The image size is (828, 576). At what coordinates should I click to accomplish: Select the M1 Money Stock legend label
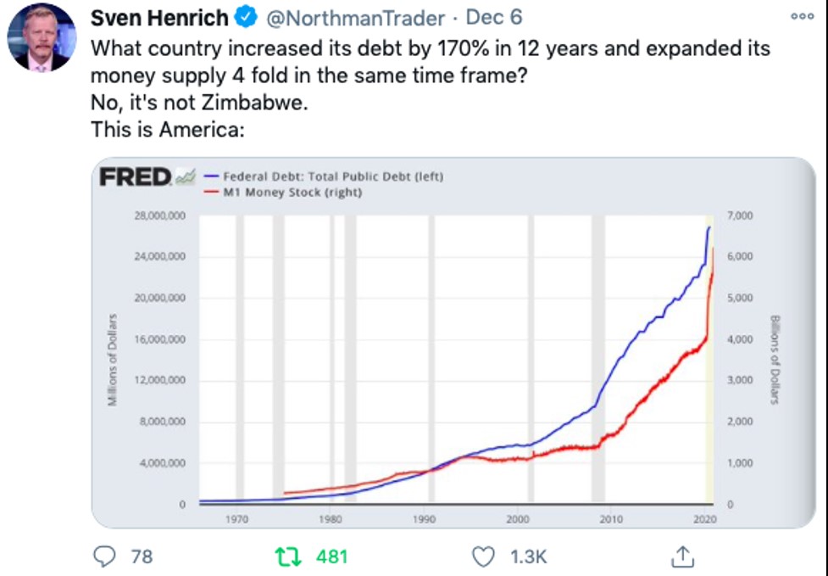click(292, 193)
